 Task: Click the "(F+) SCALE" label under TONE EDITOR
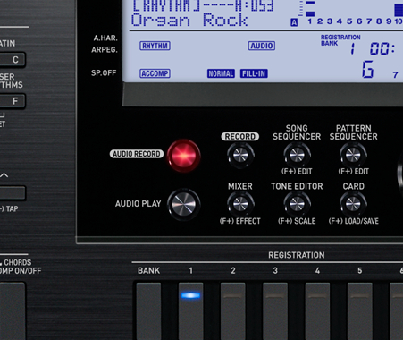[297, 221]
